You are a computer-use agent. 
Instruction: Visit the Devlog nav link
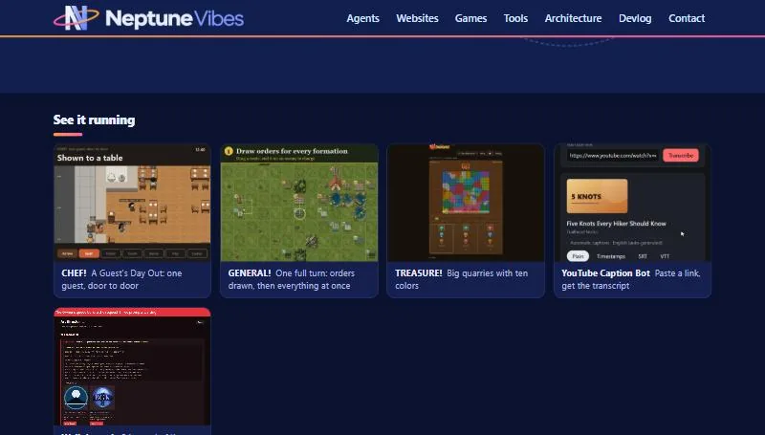point(635,18)
